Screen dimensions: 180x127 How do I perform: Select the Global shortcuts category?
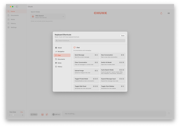pos(62,48)
